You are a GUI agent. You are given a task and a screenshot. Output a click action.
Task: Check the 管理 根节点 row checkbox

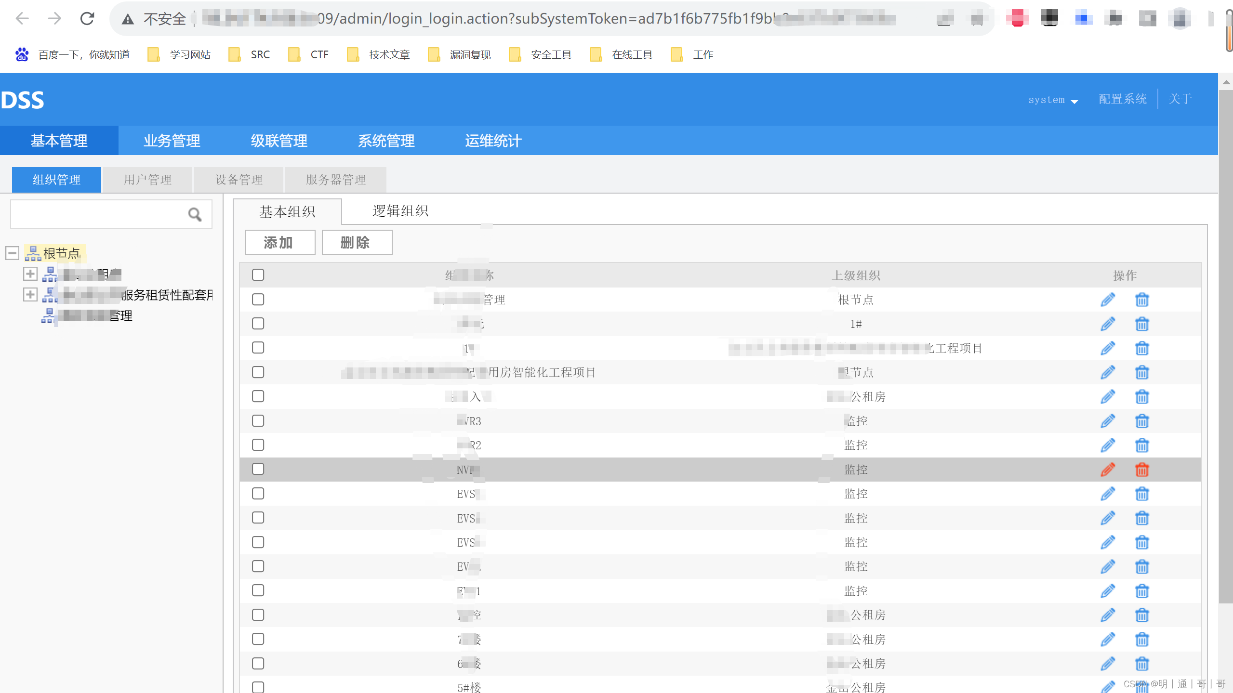[x=258, y=300]
